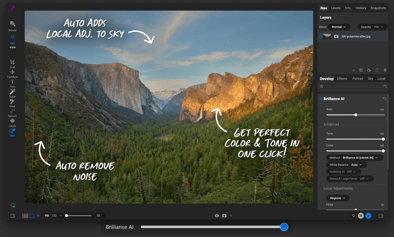Screen dimensions: 394x237
Task: Open the Blend mode Normal dropdown
Action: tap(339, 27)
